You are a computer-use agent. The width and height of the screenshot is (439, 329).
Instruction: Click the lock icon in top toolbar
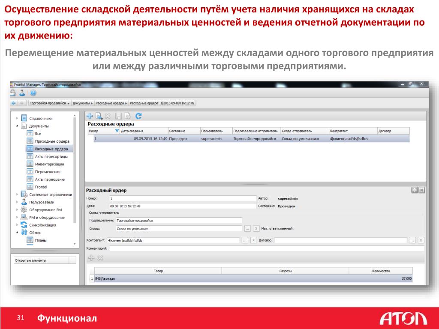coord(13,93)
